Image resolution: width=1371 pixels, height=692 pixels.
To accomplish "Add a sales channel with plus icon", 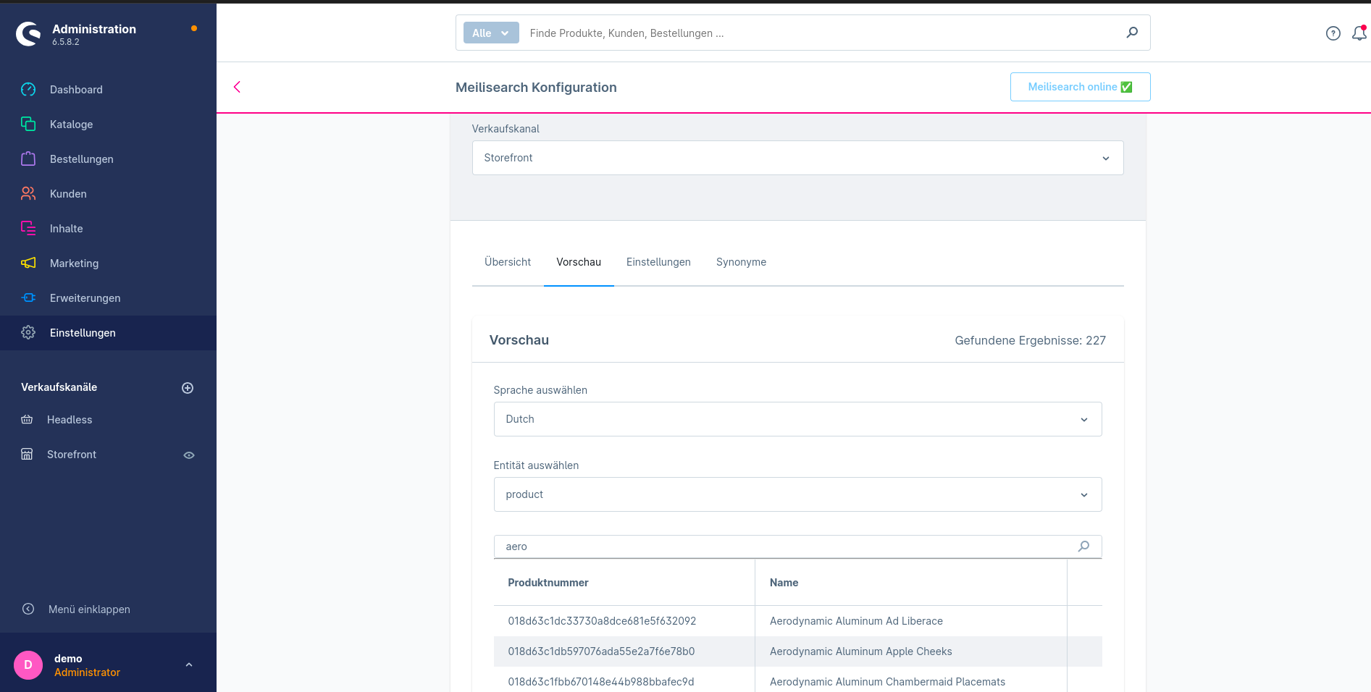I will 188,388.
